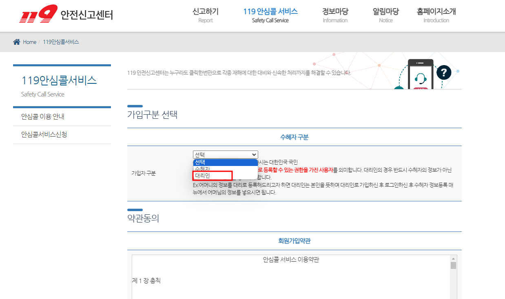Click the 119 안전신고센터 logo

tap(65, 14)
